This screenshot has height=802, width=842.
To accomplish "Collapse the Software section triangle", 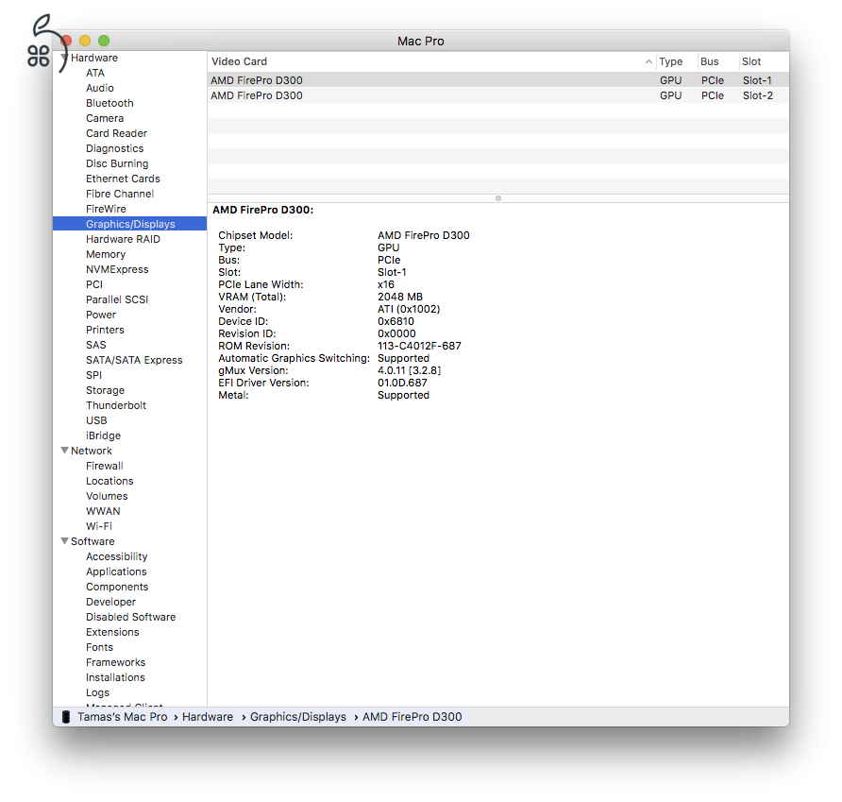I will coord(64,541).
